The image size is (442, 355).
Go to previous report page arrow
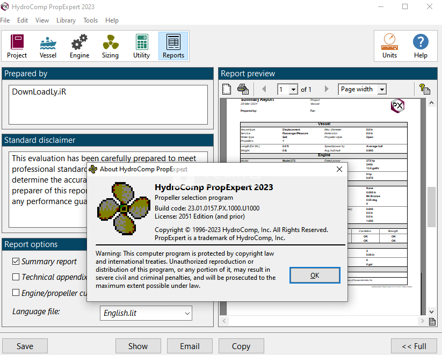(x=264, y=89)
